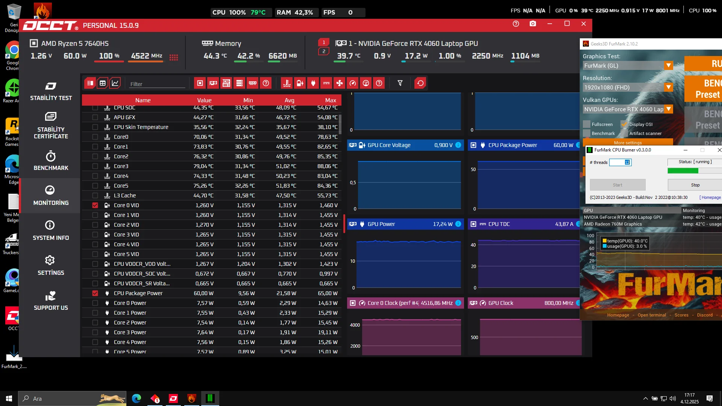
Task: Go to System Info in sidebar
Action: pos(51,230)
